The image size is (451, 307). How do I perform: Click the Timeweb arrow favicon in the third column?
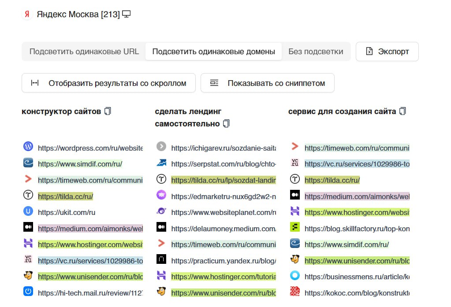click(295, 146)
